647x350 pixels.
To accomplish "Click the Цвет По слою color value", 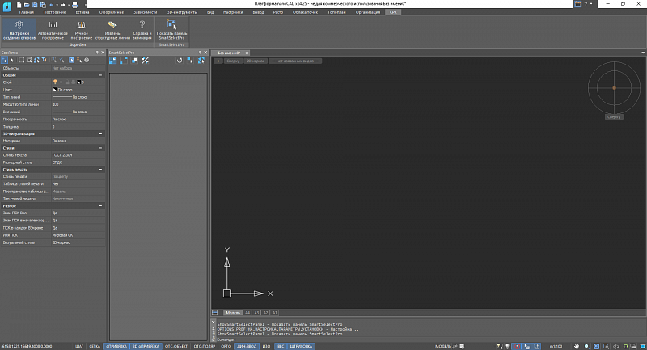I will pos(78,90).
